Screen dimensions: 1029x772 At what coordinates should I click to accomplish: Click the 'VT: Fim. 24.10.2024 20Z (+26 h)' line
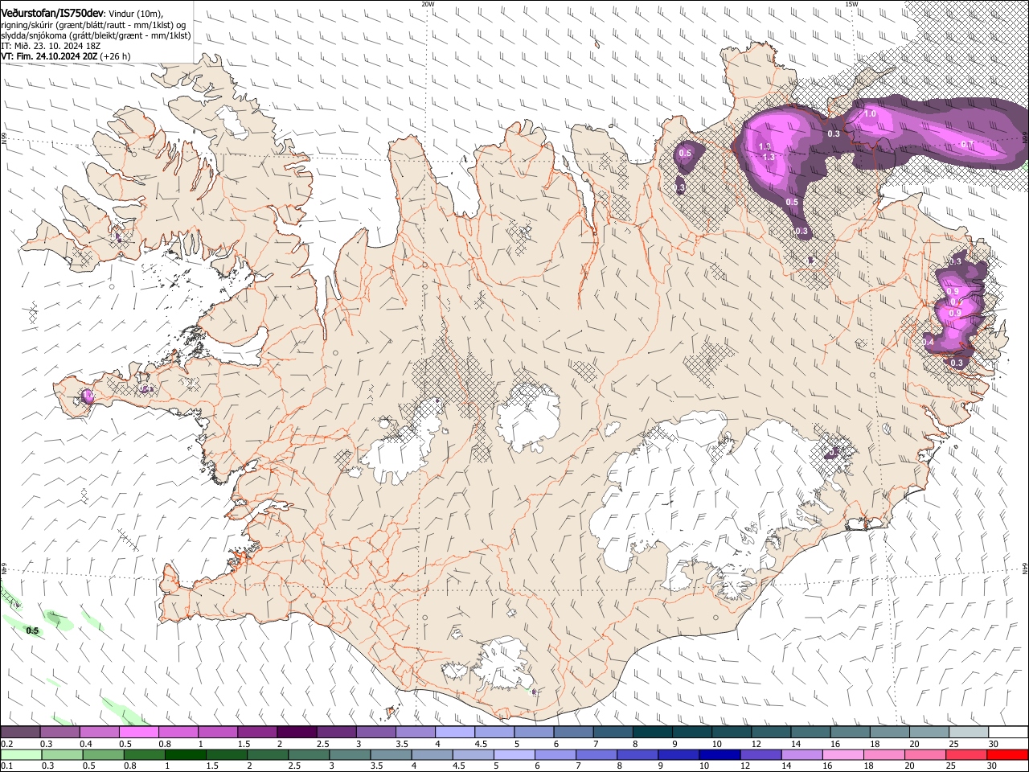point(66,56)
